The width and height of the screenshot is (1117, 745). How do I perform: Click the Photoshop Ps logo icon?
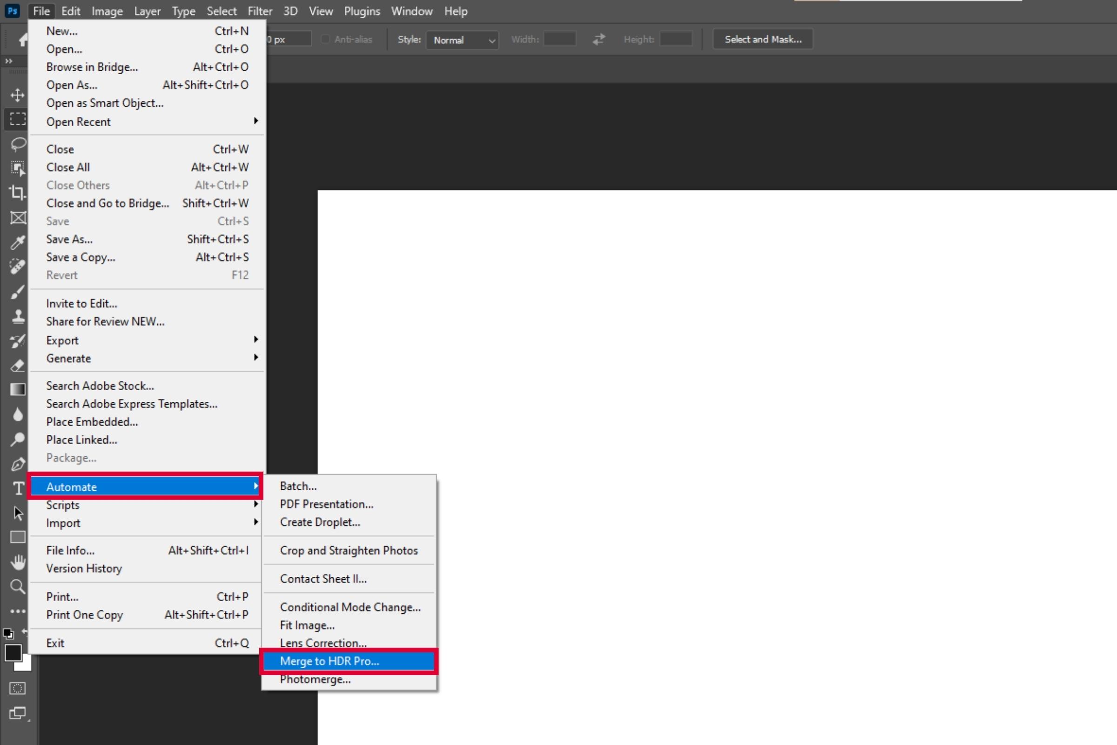pos(13,10)
